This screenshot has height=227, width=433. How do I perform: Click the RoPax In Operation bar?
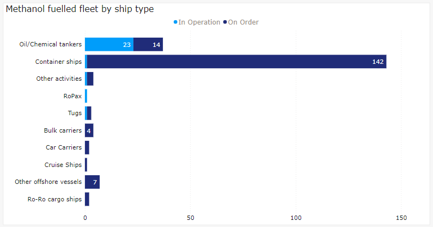click(x=86, y=96)
